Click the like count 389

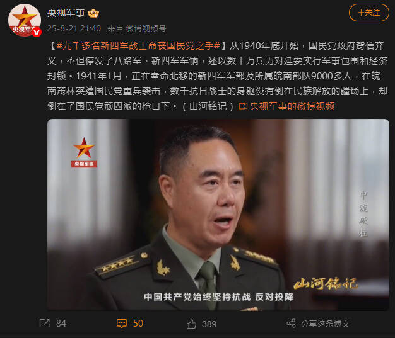[209, 324]
